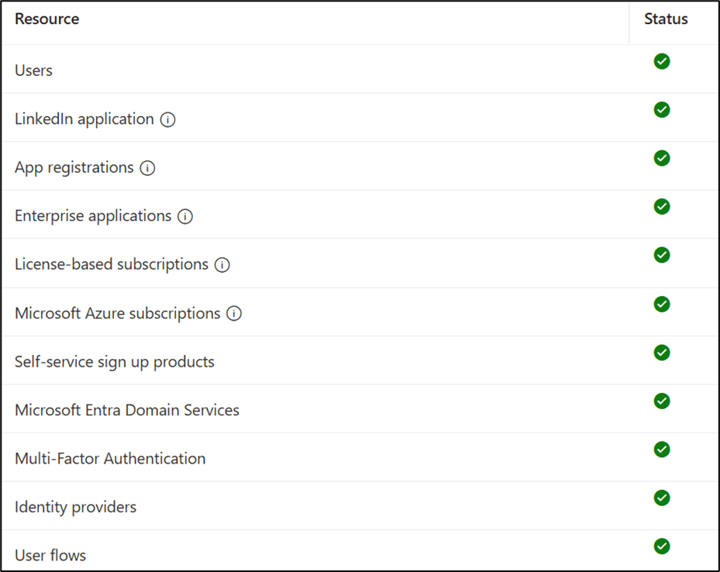Click the info icon next to App registrations
This screenshot has width=720, height=572.
click(x=147, y=168)
